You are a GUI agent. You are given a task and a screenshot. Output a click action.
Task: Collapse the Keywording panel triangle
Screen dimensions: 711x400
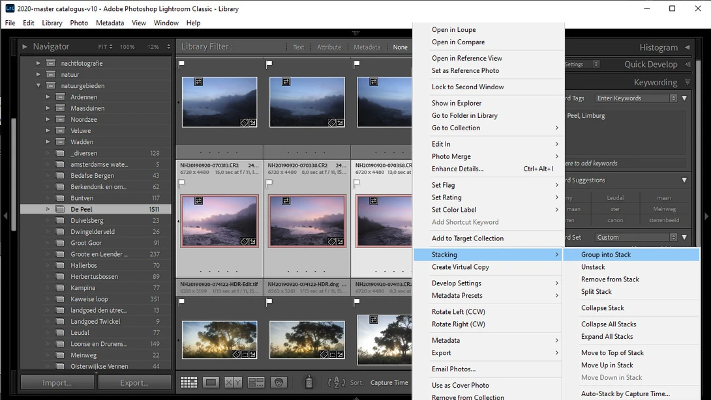pyautogui.click(x=688, y=82)
